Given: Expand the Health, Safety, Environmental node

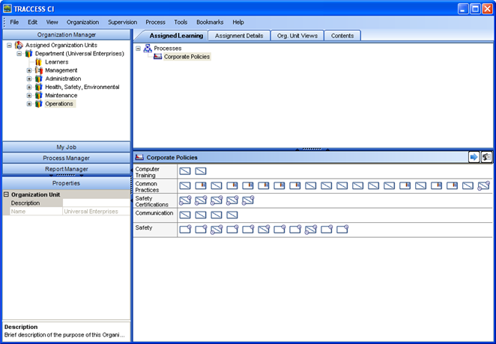Looking at the screenshot, I should pyautogui.click(x=29, y=87).
